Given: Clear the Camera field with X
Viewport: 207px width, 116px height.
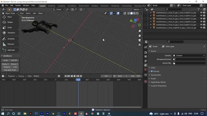Looking at the screenshot, I should [204, 55].
